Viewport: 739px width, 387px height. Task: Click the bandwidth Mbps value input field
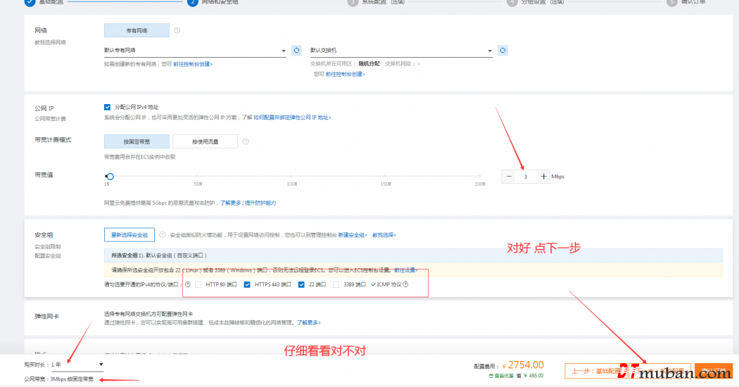(526, 177)
